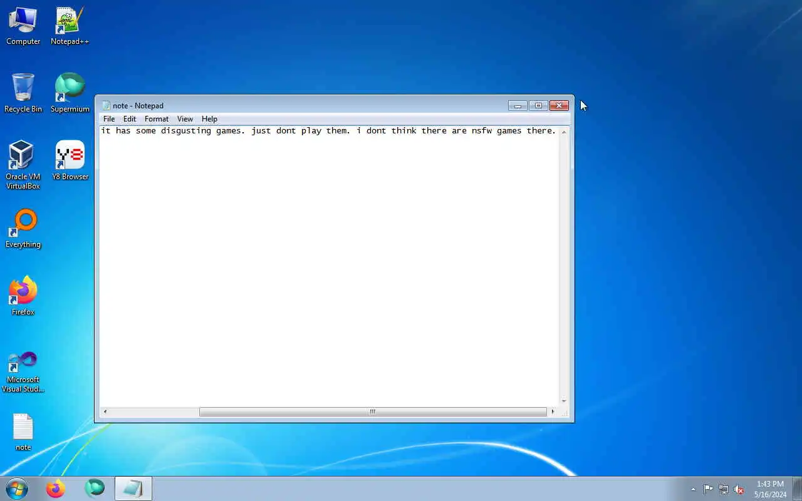Select the Firefox desktop shortcut
Image resolution: width=802 pixels, height=501 pixels.
(23, 296)
